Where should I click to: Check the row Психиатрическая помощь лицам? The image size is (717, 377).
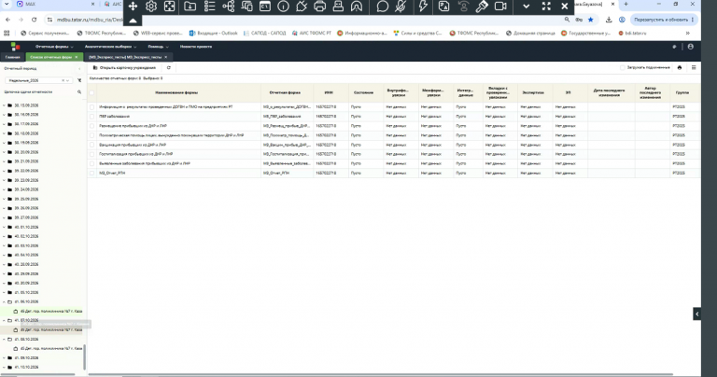pos(91,135)
